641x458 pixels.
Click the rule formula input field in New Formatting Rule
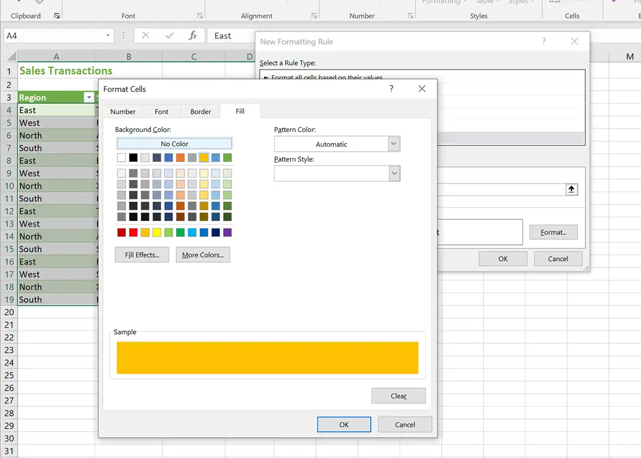(x=501, y=189)
